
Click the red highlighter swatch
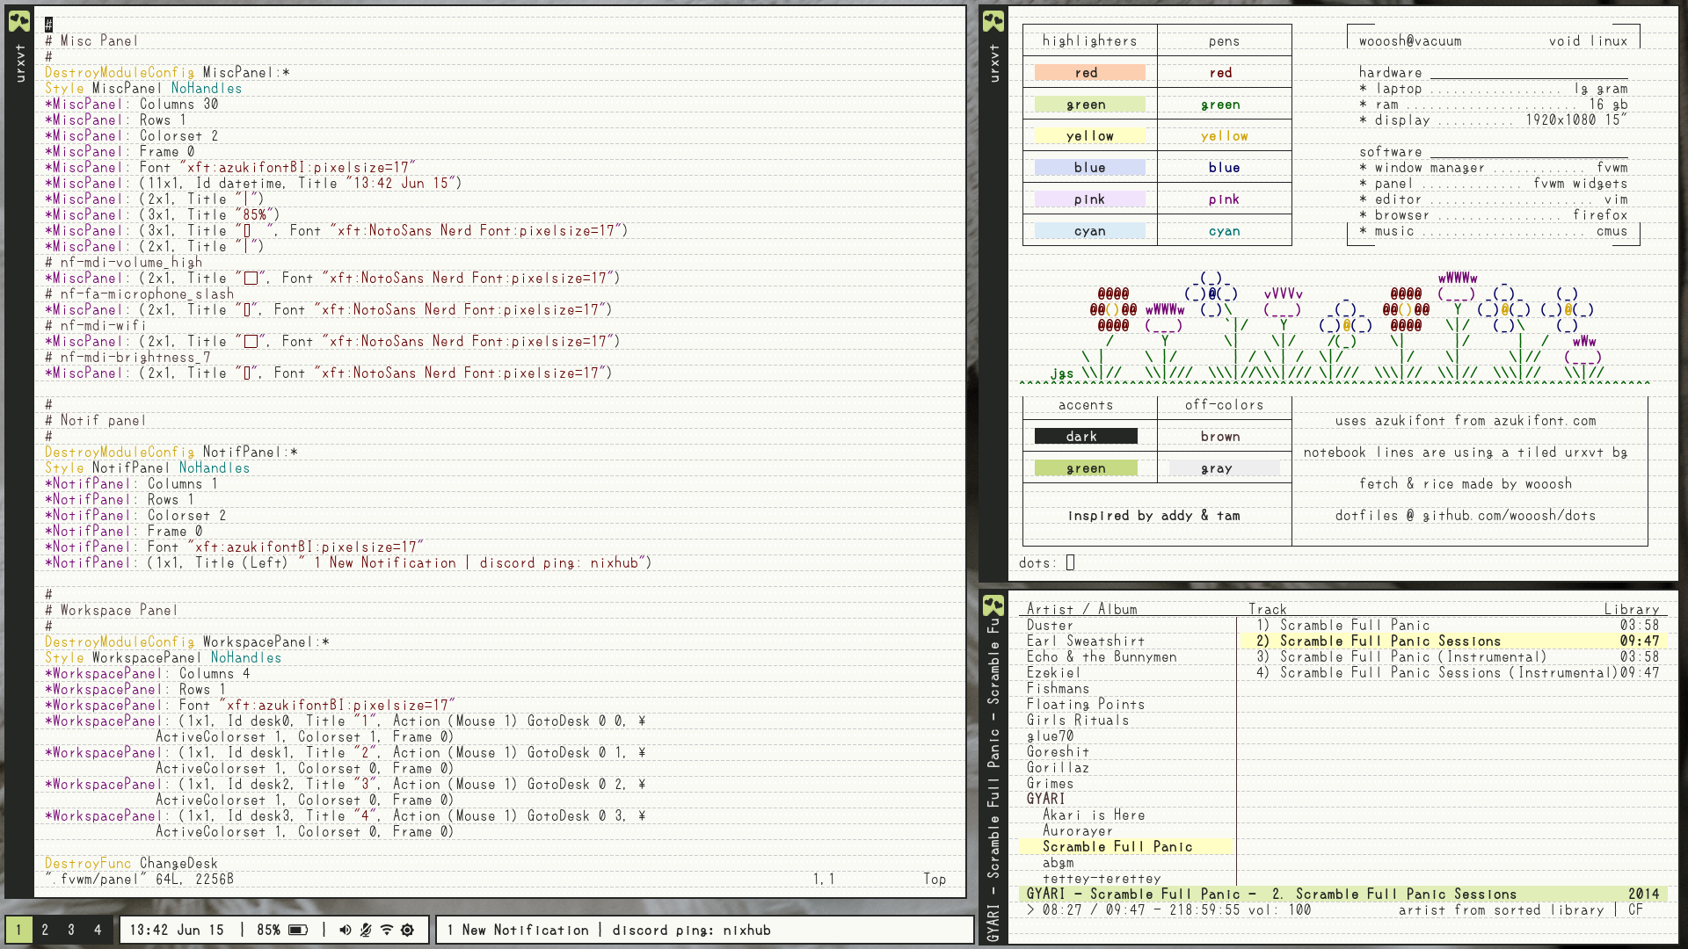1089,73
